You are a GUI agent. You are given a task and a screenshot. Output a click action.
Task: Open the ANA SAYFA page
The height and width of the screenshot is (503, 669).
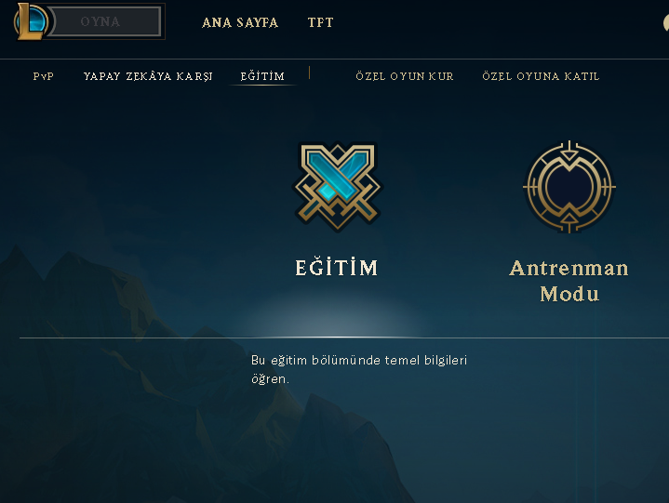(x=240, y=22)
